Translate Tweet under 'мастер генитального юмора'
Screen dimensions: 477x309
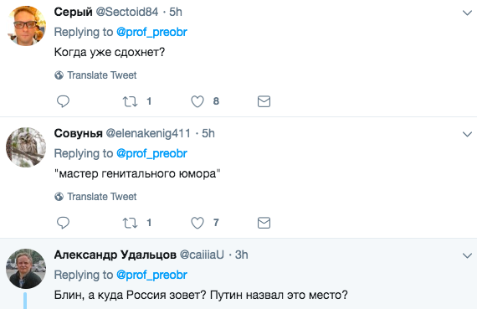95,196
